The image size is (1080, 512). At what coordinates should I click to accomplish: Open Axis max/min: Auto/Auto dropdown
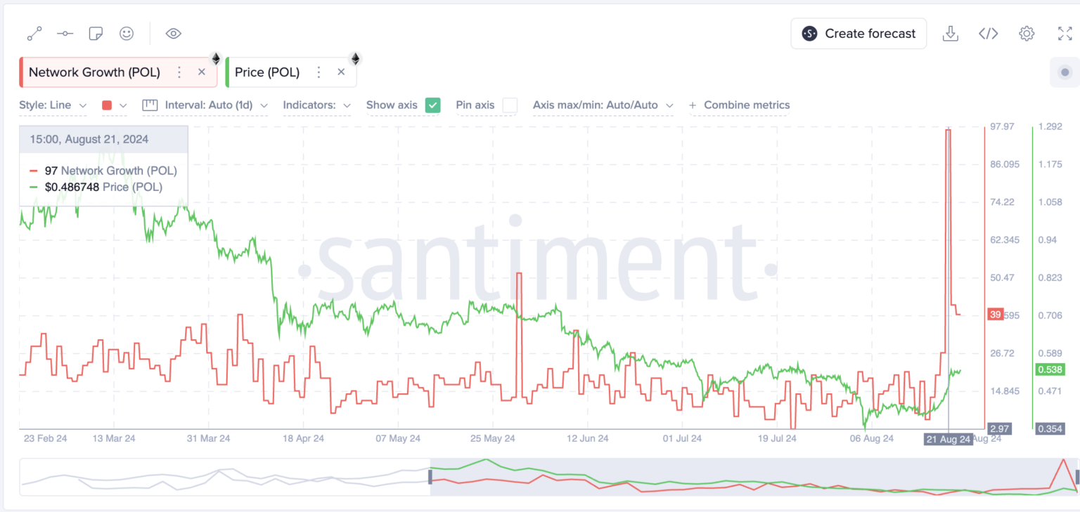pos(603,105)
